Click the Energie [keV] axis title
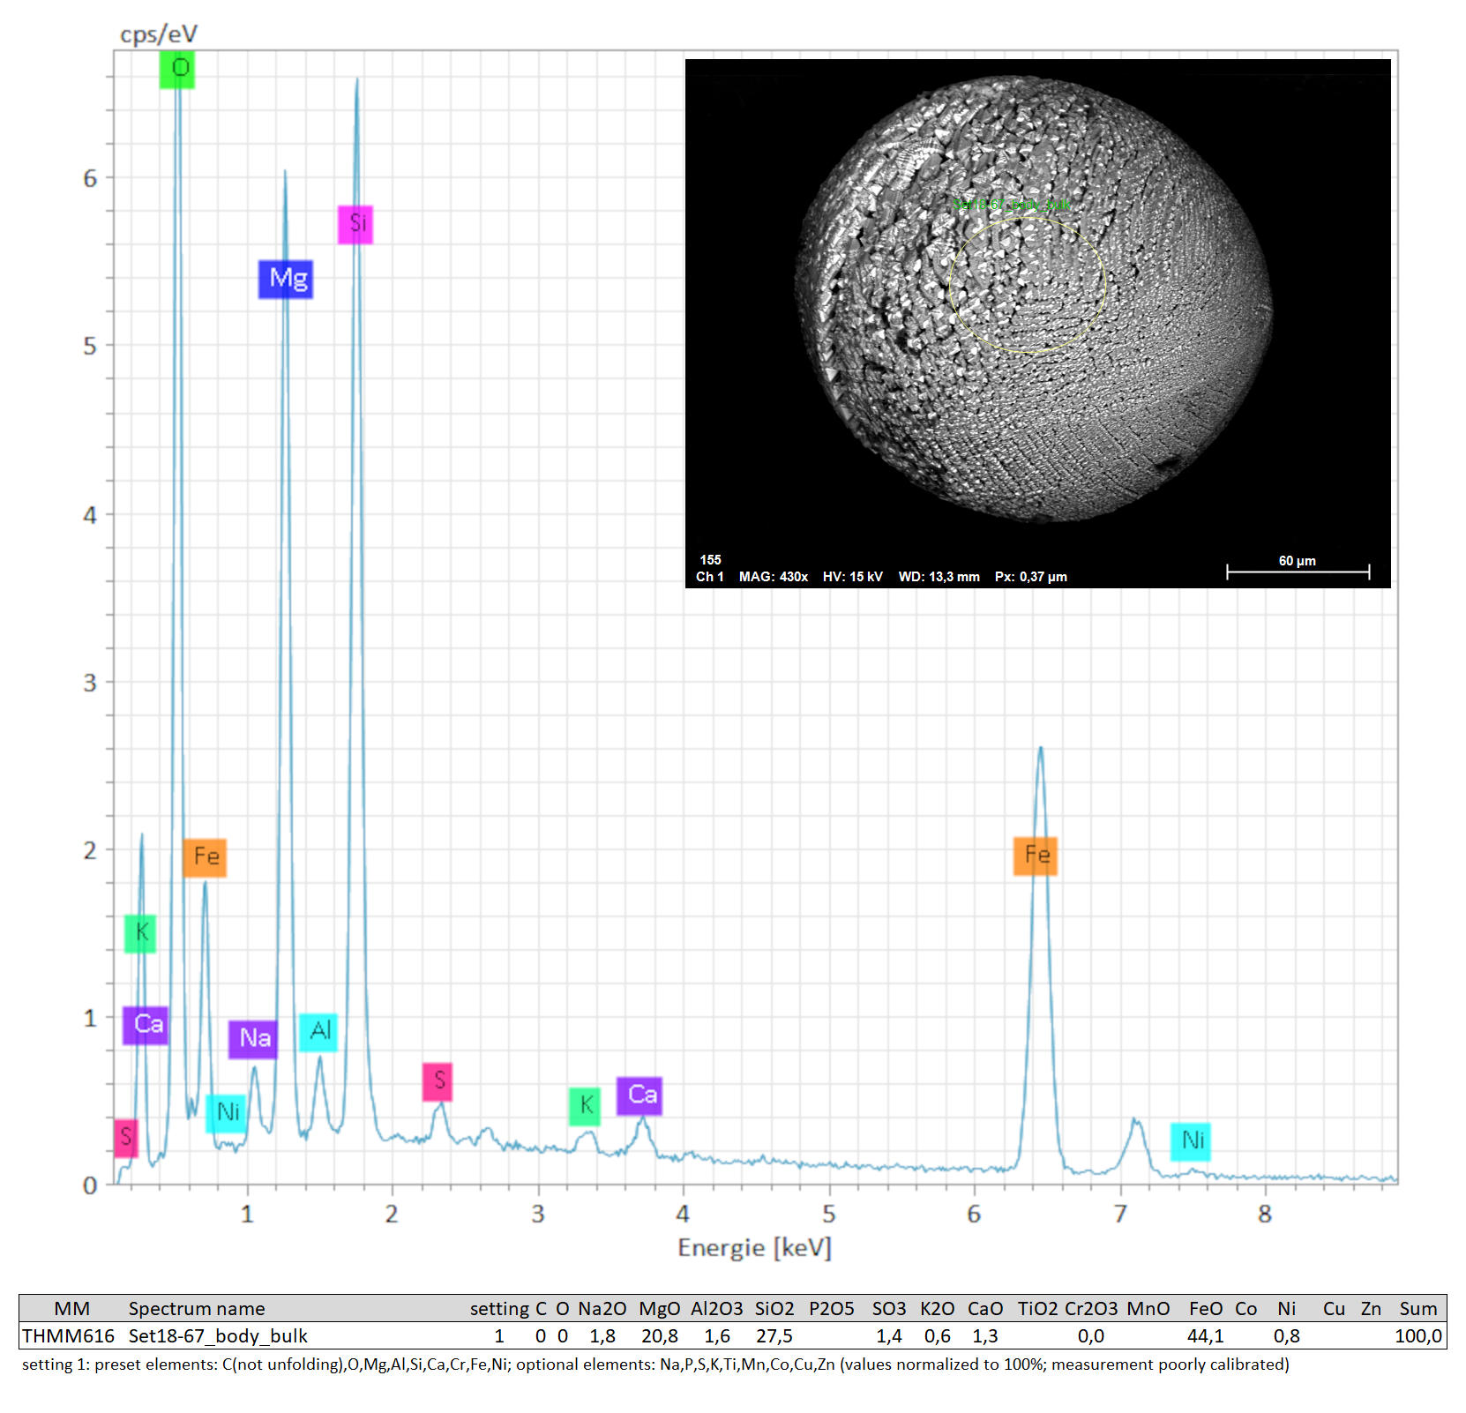This screenshot has width=1466, height=1413. (754, 1247)
